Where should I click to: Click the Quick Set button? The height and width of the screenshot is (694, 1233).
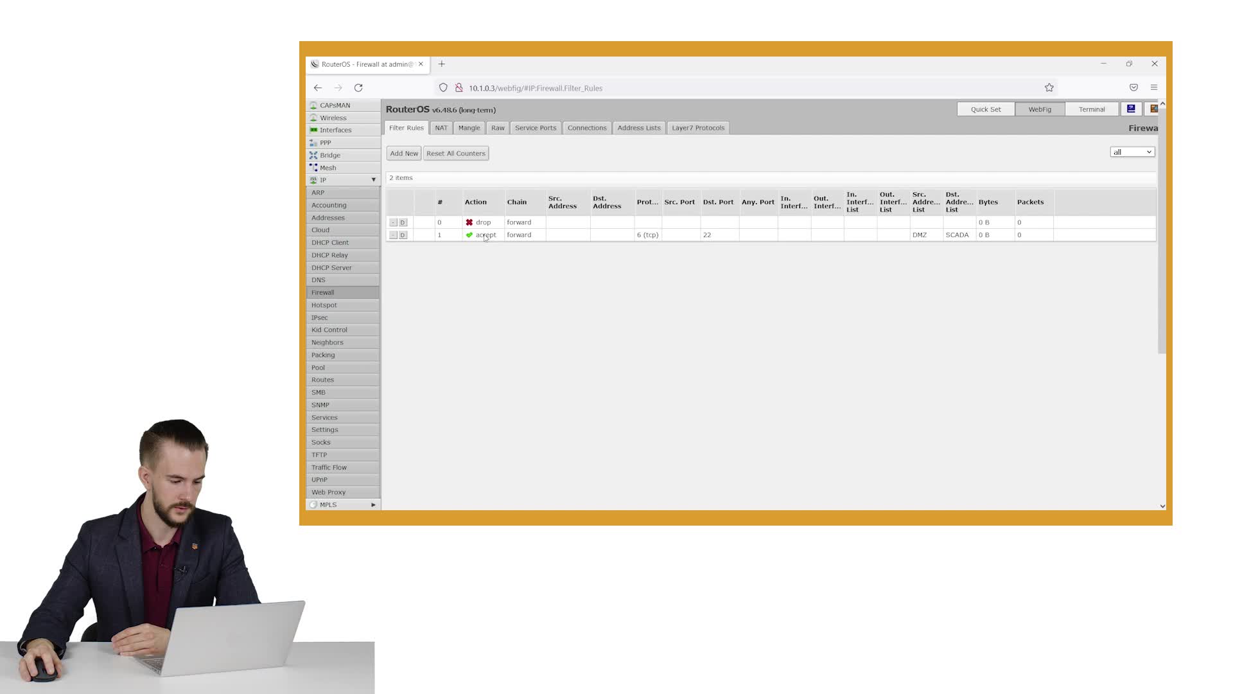click(986, 109)
